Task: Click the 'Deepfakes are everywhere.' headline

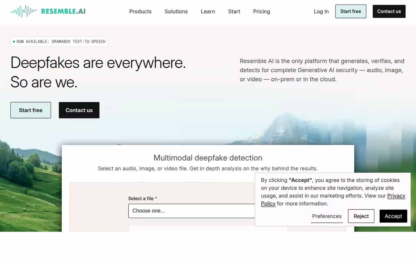Action: [98, 63]
